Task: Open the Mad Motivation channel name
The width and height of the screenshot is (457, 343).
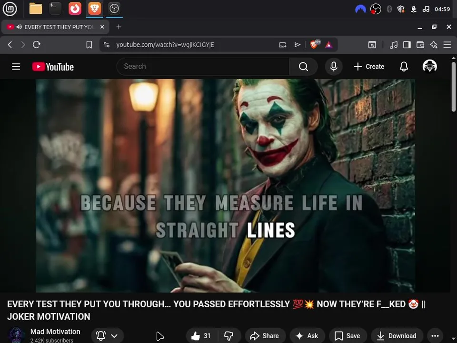Action: (55, 332)
